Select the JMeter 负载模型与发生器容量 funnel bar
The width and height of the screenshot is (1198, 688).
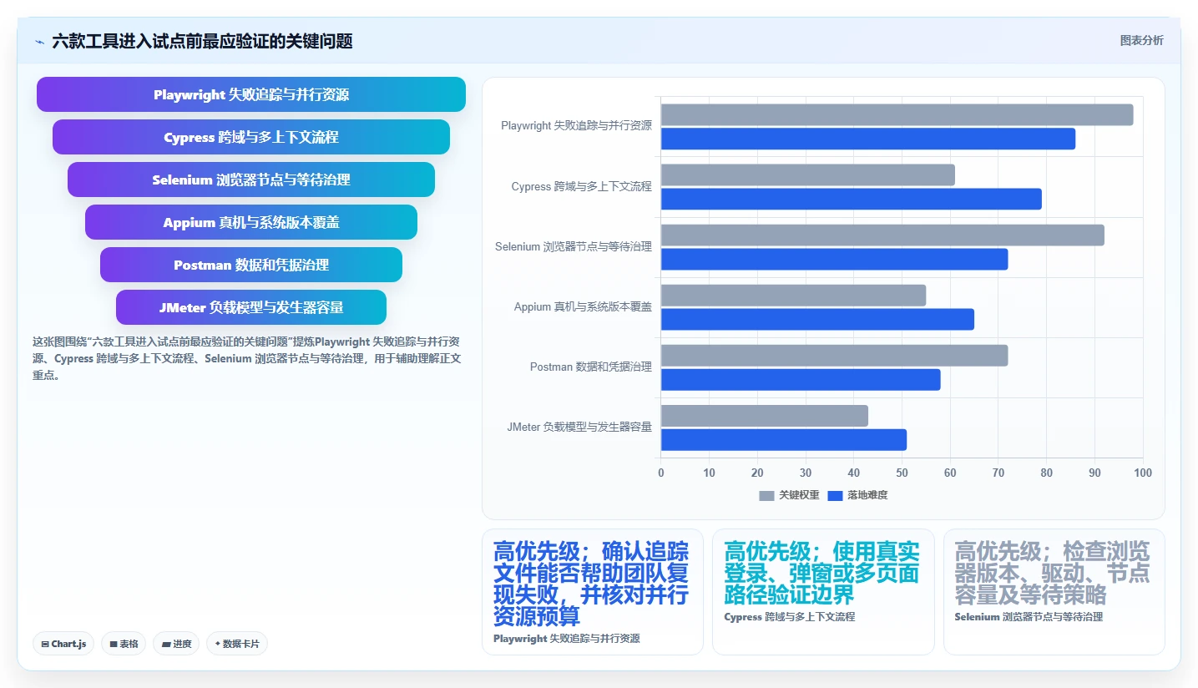(x=251, y=307)
